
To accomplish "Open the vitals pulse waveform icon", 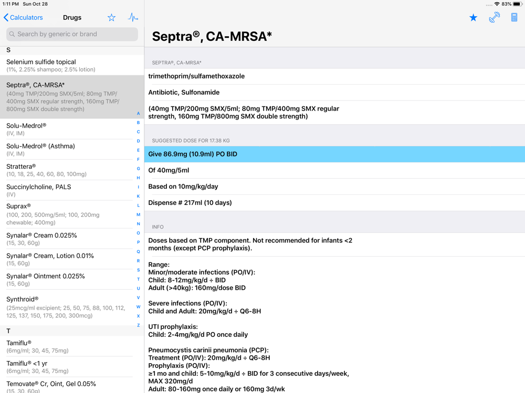I will pyautogui.click(x=133, y=17).
